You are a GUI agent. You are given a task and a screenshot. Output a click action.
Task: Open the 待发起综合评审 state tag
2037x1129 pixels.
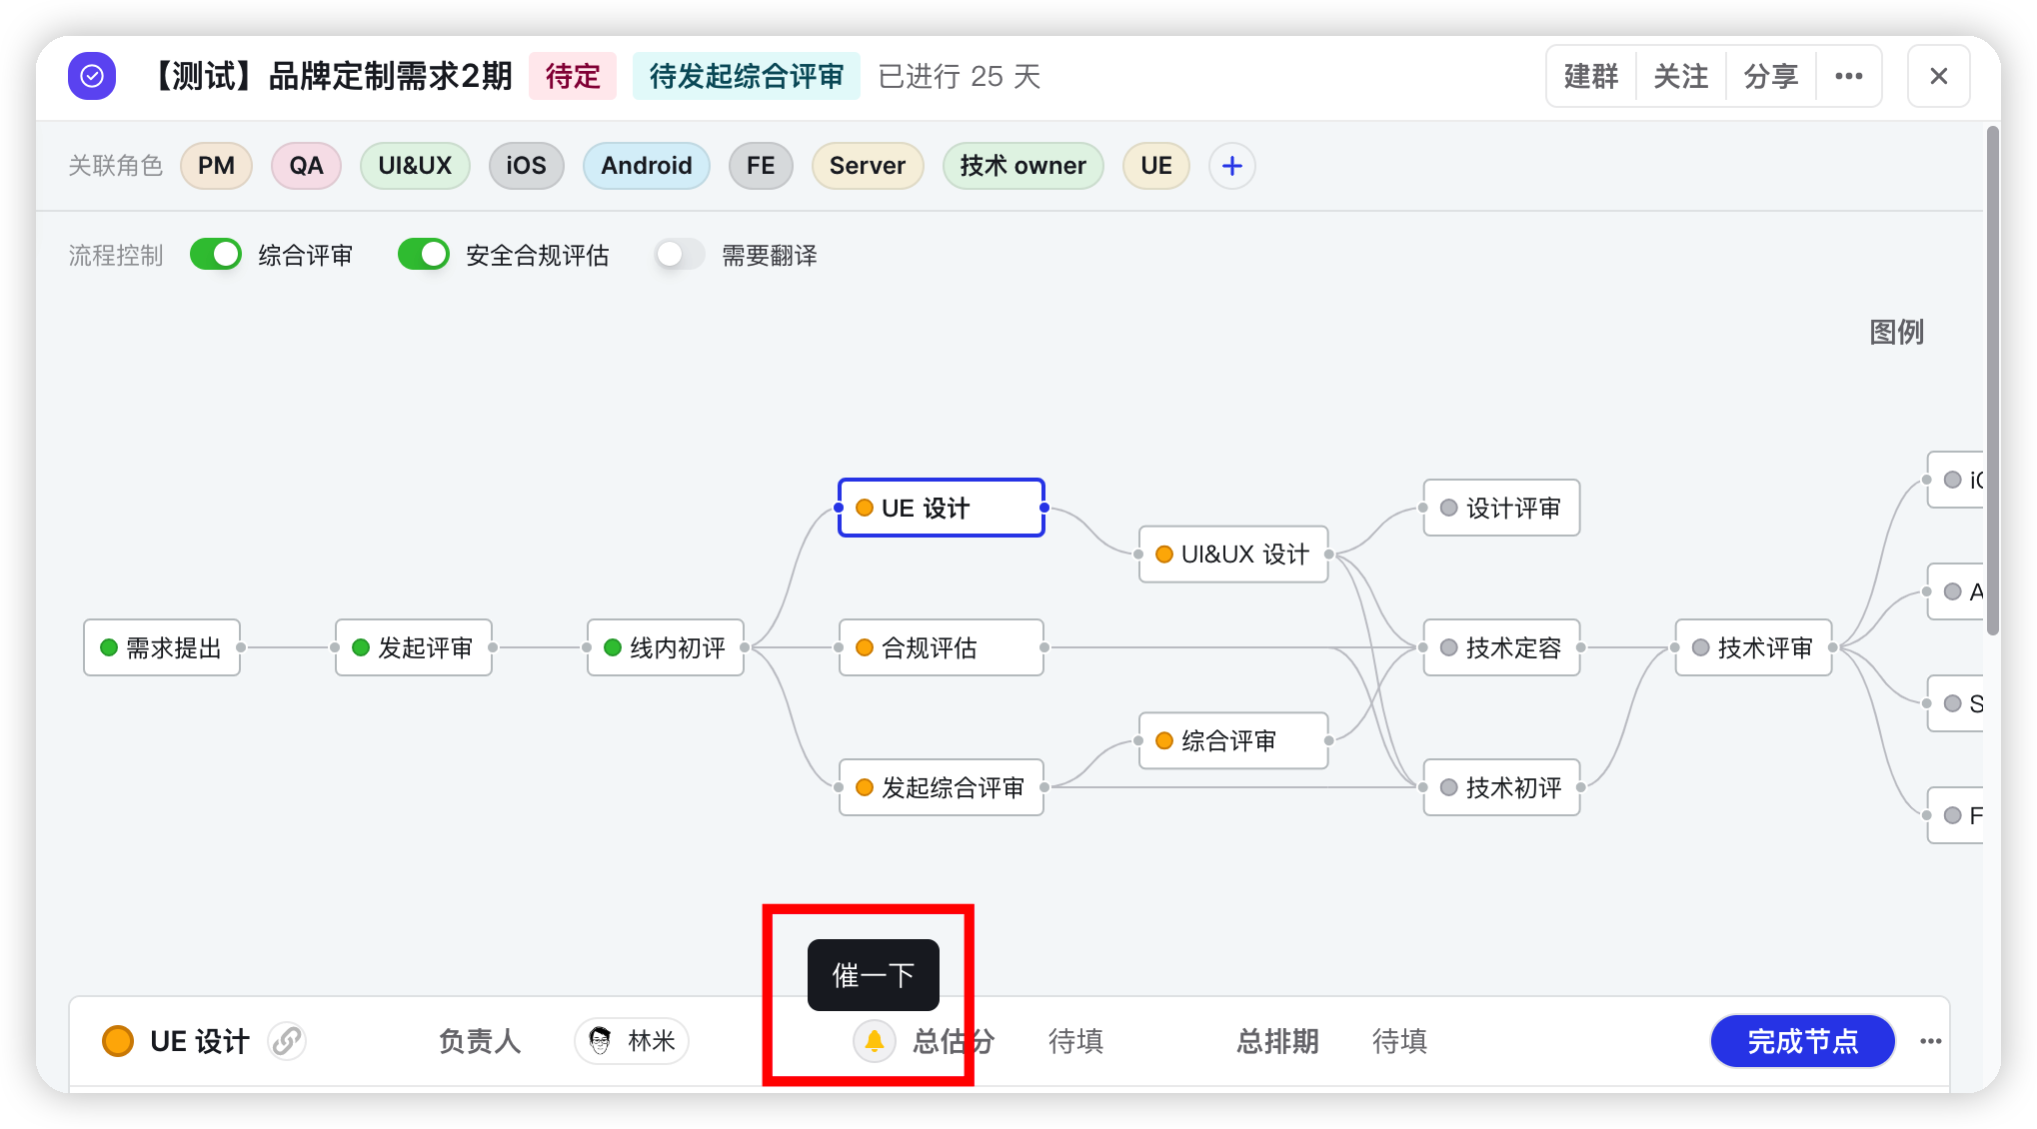[x=746, y=76]
